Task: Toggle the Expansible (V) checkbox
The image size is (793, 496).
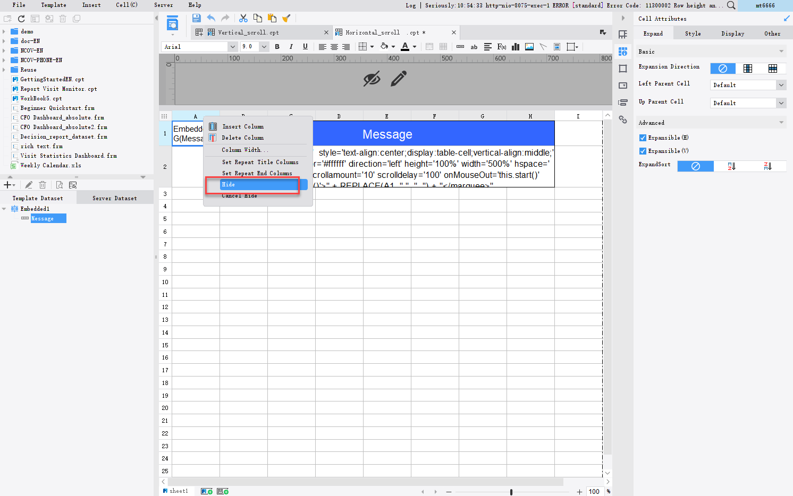Action: click(x=643, y=151)
